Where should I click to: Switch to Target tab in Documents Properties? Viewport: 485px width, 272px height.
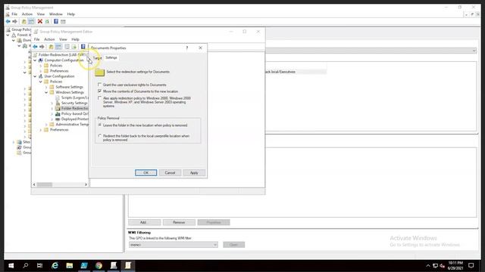[x=97, y=57]
